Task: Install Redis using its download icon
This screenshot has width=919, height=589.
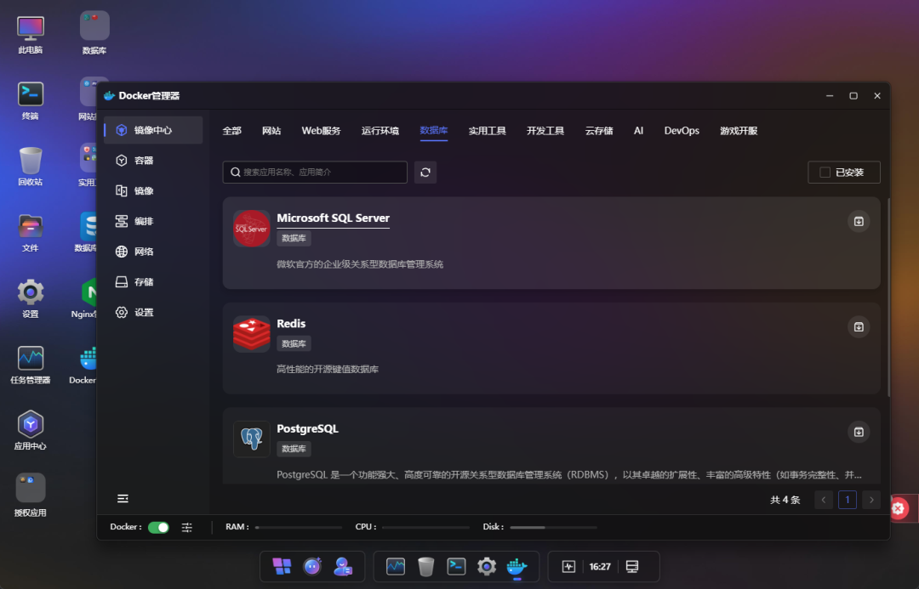Action: point(859,326)
